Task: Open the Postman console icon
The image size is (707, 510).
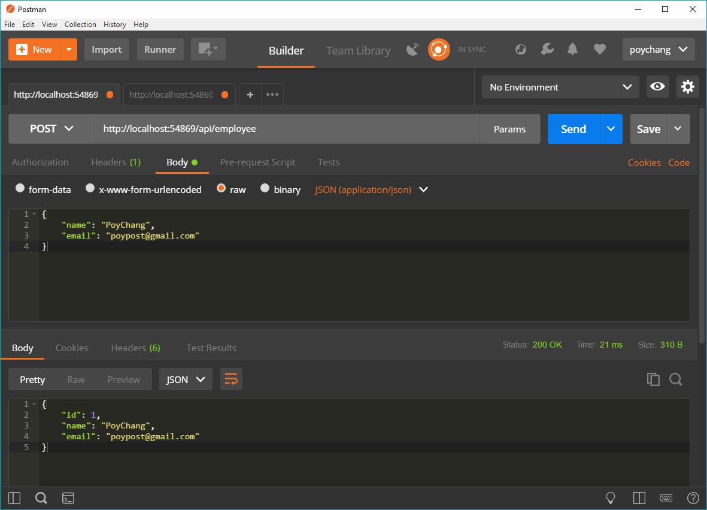Action: coord(68,498)
